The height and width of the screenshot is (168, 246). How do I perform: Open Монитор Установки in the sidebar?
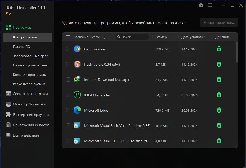[26, 104]
